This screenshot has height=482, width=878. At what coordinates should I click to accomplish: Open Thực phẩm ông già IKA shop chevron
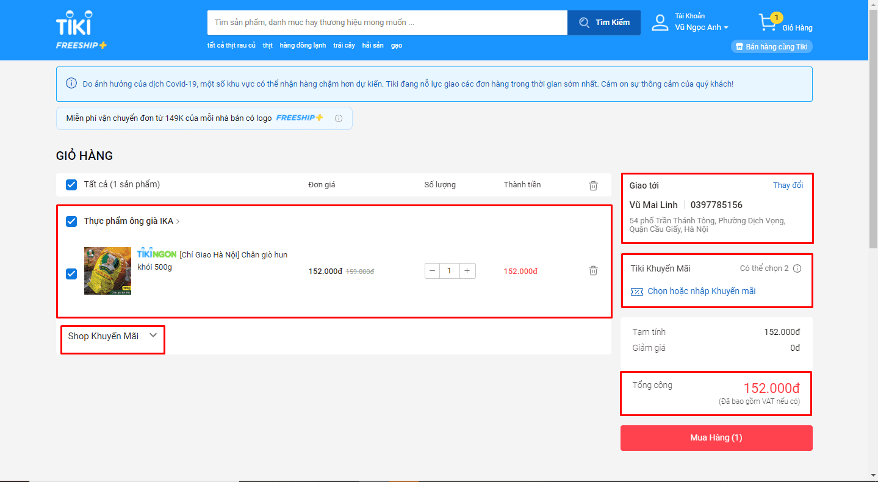pos(178,221)
